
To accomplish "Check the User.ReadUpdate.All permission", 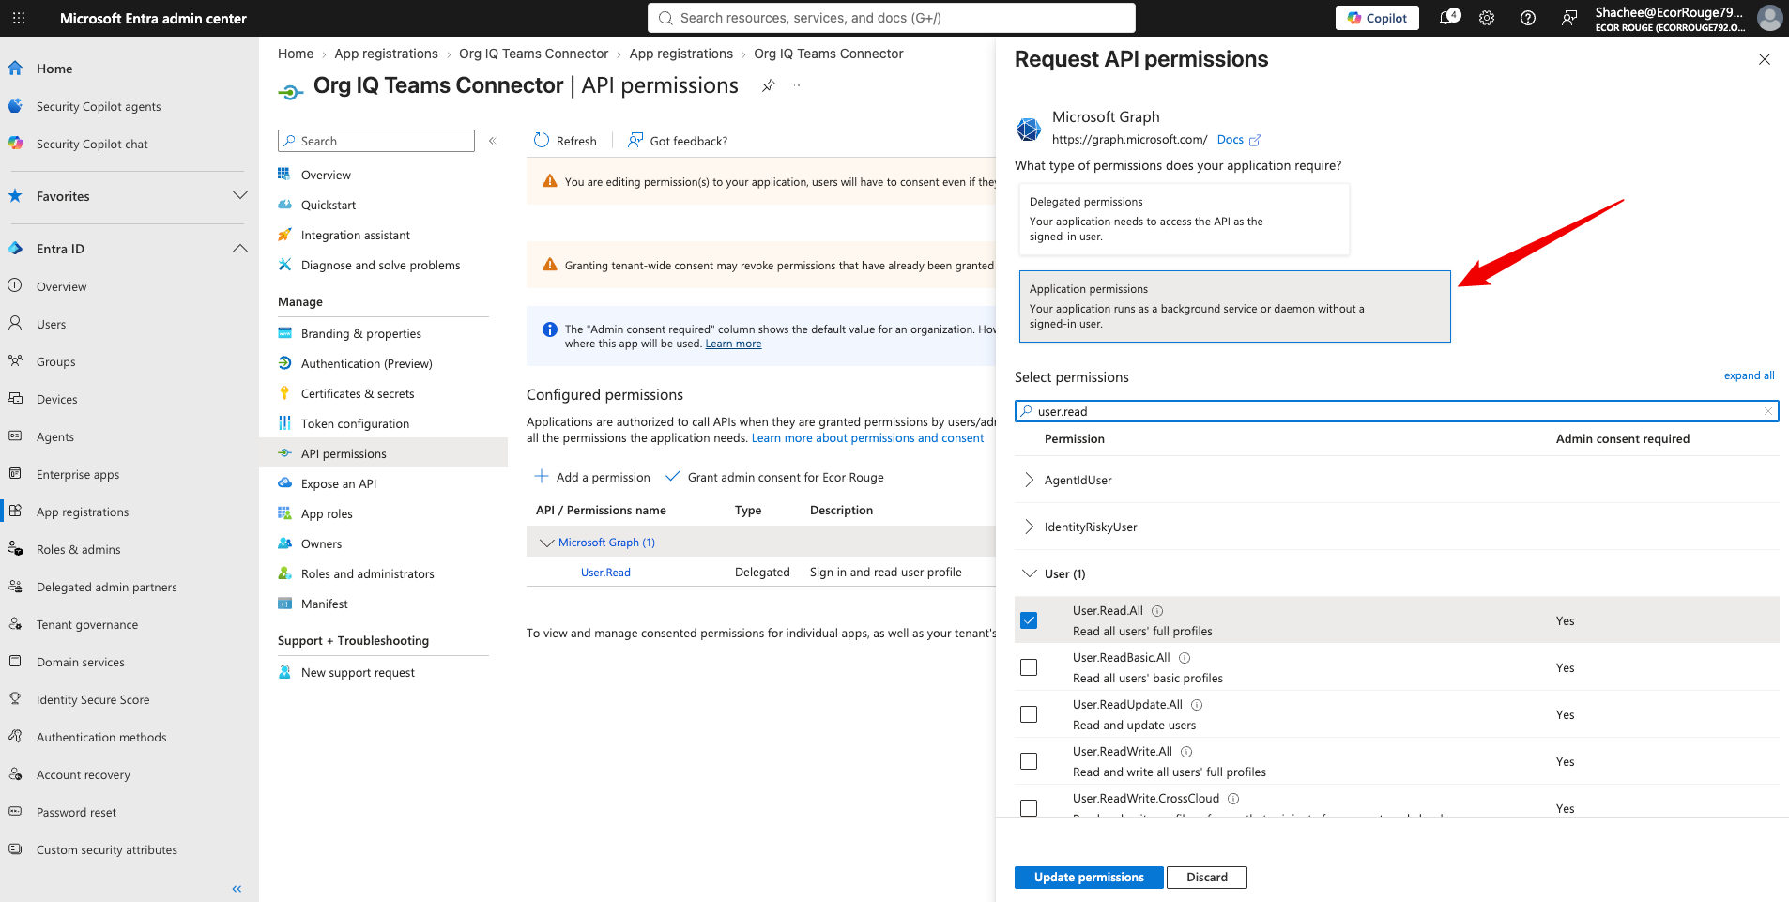I will [1029, 714].
